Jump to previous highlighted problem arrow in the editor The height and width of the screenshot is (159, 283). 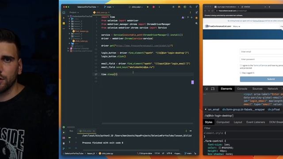click(x=188, y=18)
